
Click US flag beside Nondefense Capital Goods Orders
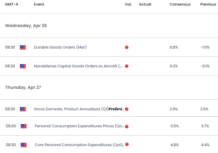pyautogui.click(x=23, y=66)
